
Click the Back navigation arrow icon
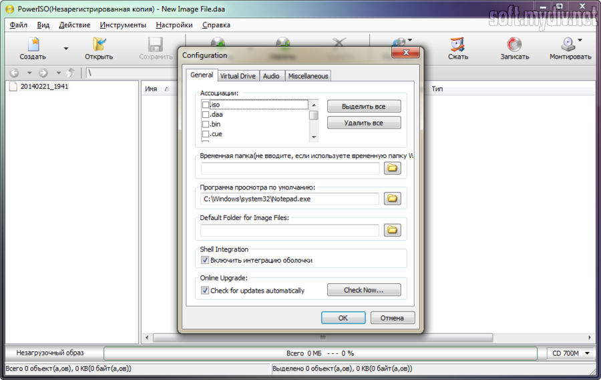[x=14, y=73]
